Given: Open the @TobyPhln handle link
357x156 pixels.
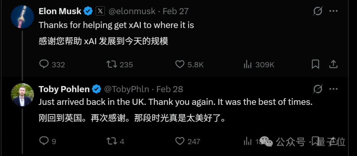Looking at the screenshot, I should tap(127, 89).
